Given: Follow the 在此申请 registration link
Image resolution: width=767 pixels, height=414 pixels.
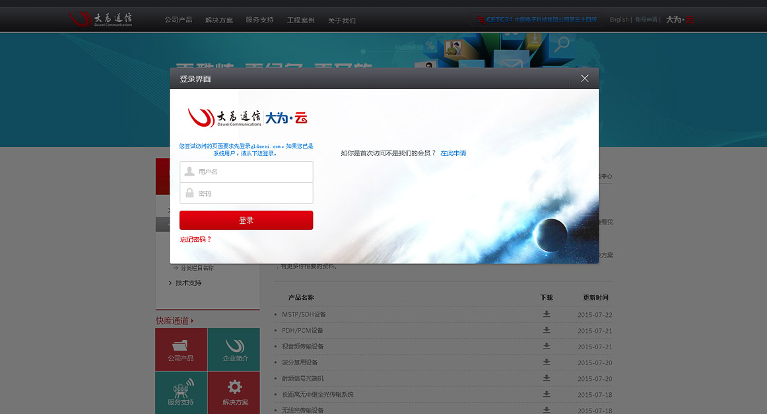Looking at the screenshot, I should [x=453, y=153].
